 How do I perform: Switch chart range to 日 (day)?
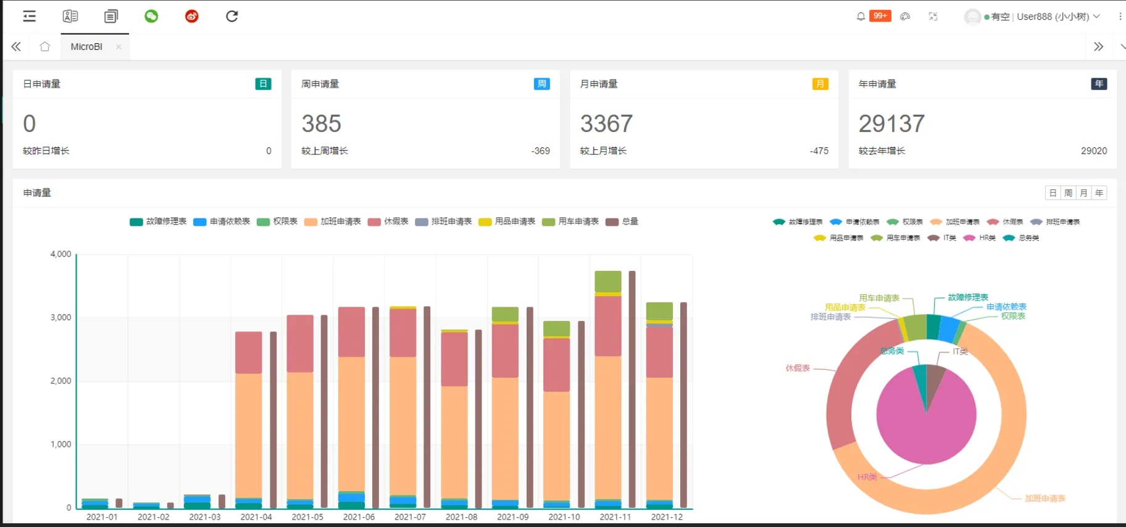(1053, 193)
